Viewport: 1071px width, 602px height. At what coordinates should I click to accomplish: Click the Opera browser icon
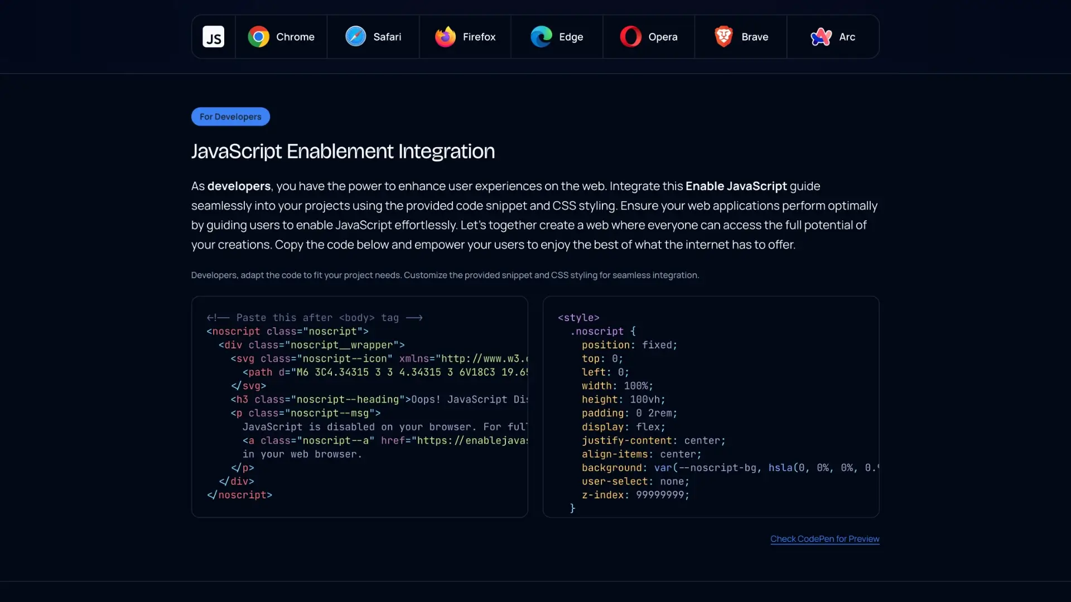click(x=631, y=36)
